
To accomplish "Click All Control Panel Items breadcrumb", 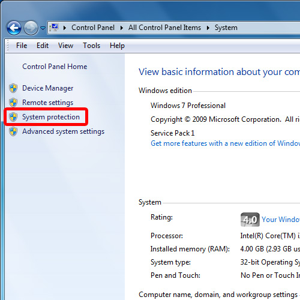I will [x=164, y=28].
